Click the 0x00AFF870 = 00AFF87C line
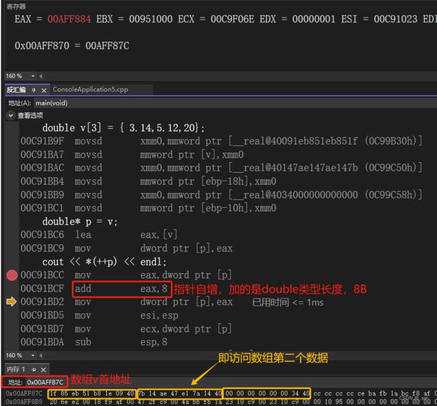The height and width of the screenshot is (406, 437). tap(72, 46)
